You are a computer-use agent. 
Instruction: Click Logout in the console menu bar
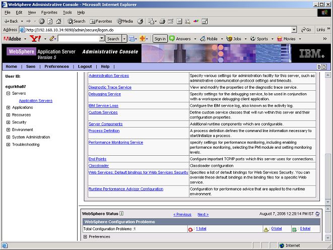85,67
